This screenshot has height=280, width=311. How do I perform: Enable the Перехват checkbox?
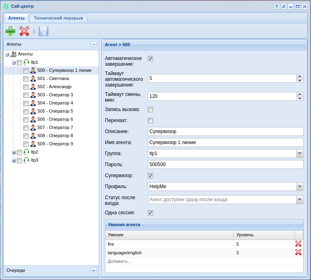tap(150, 120)
